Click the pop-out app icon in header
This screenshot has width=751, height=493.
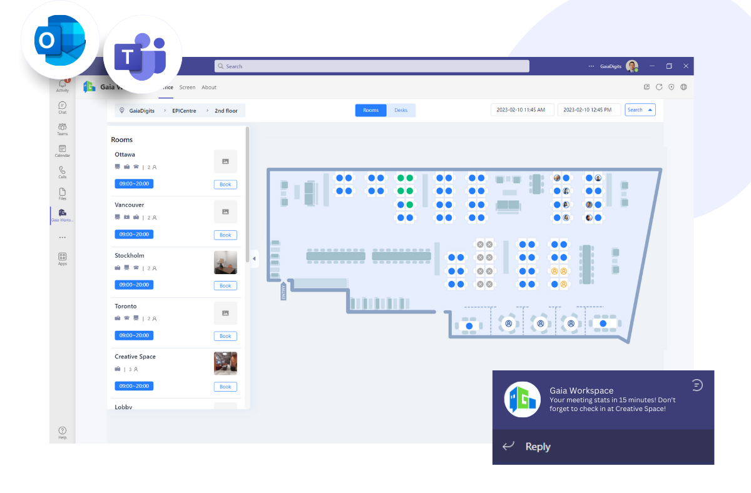point(647,87)
